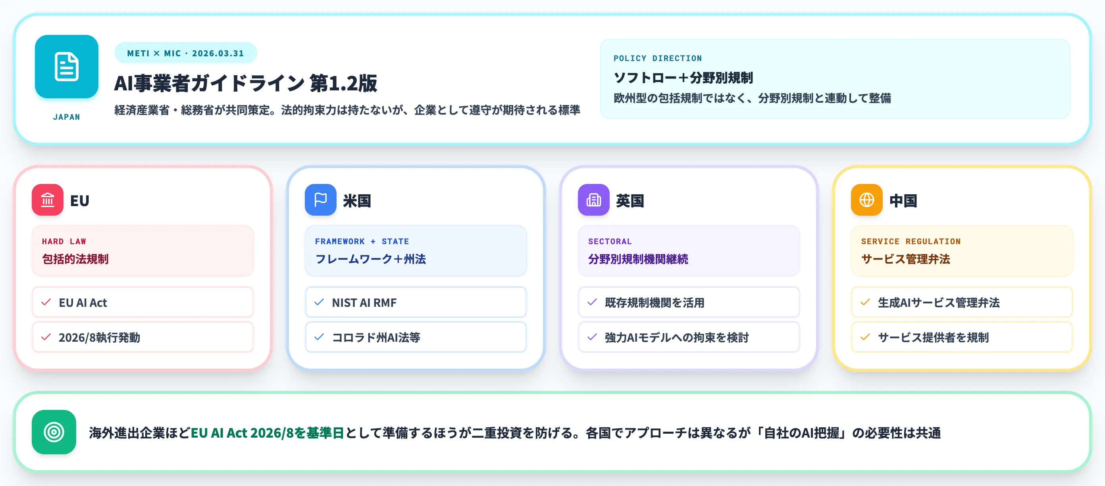Image resolution: width=1105 pixels, height=486 pixels.
Task: Click the checkmark next to コロラド州AI法等
Action: pos(319,337)
